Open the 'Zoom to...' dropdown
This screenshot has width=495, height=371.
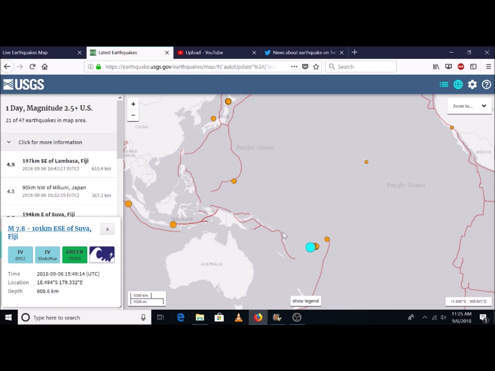[469, 106]
